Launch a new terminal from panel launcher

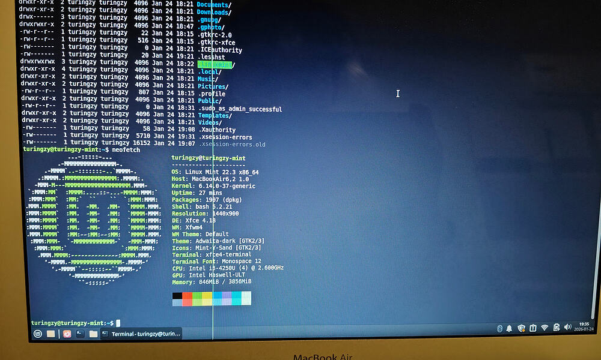tap(80, 334)
